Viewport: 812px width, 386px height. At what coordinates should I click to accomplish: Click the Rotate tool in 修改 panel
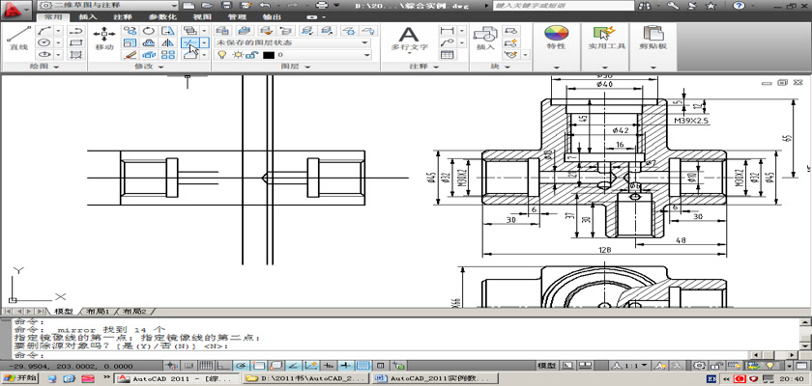coord(149,31)
